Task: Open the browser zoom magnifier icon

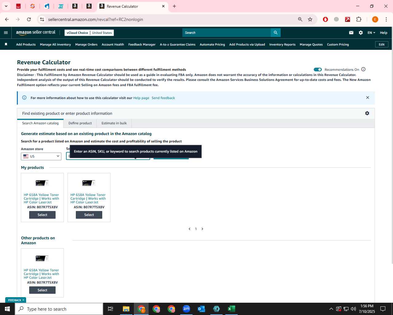Action: pos(300,19)
